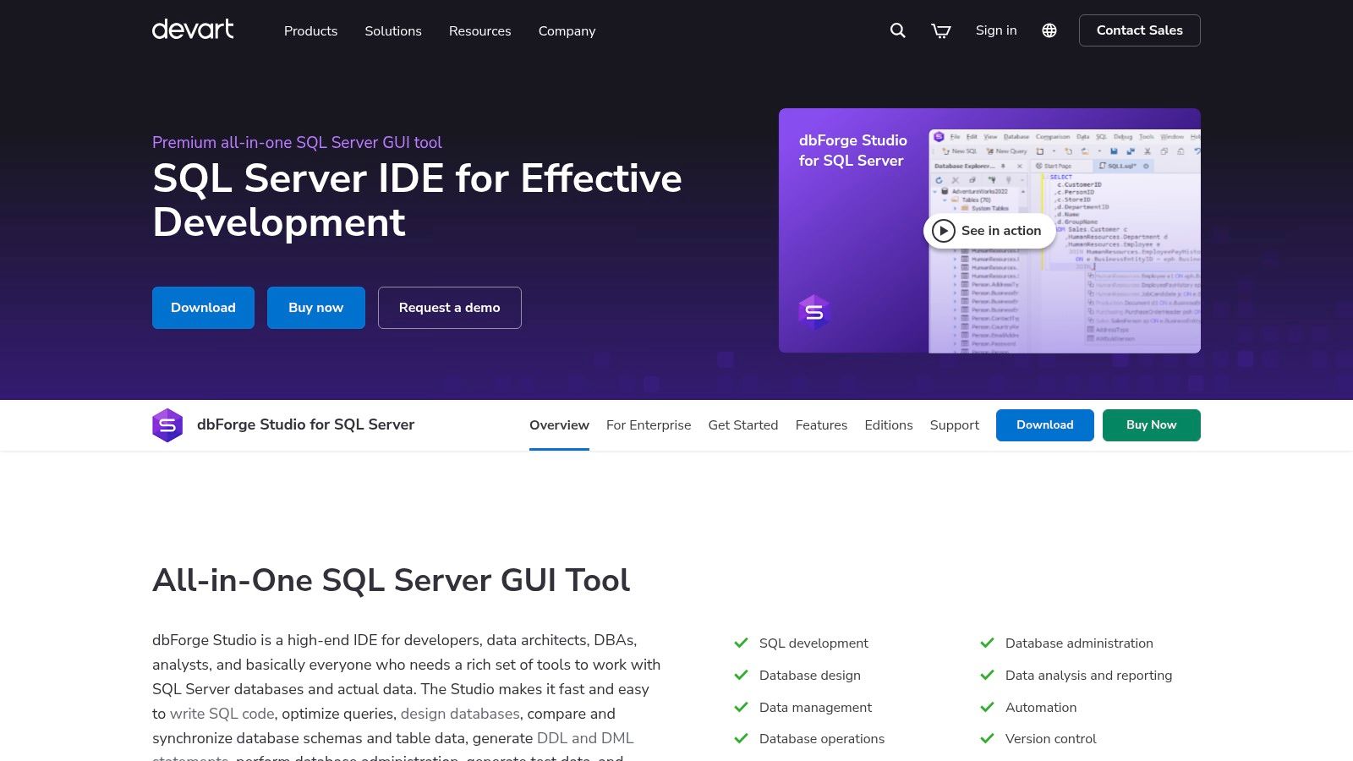Select the For Enterprise tab
This screenshot has width=1353, height=761.
(x=649, y=425)
